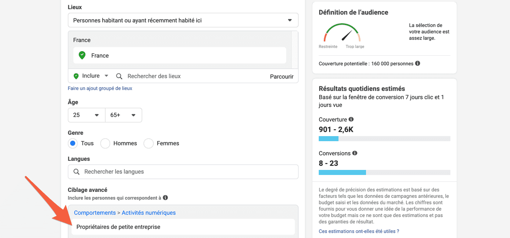The image size is (510, 238).
Task: Select the Femmes gender radio button
Action: pyautogui.click(x=149, y=143)
